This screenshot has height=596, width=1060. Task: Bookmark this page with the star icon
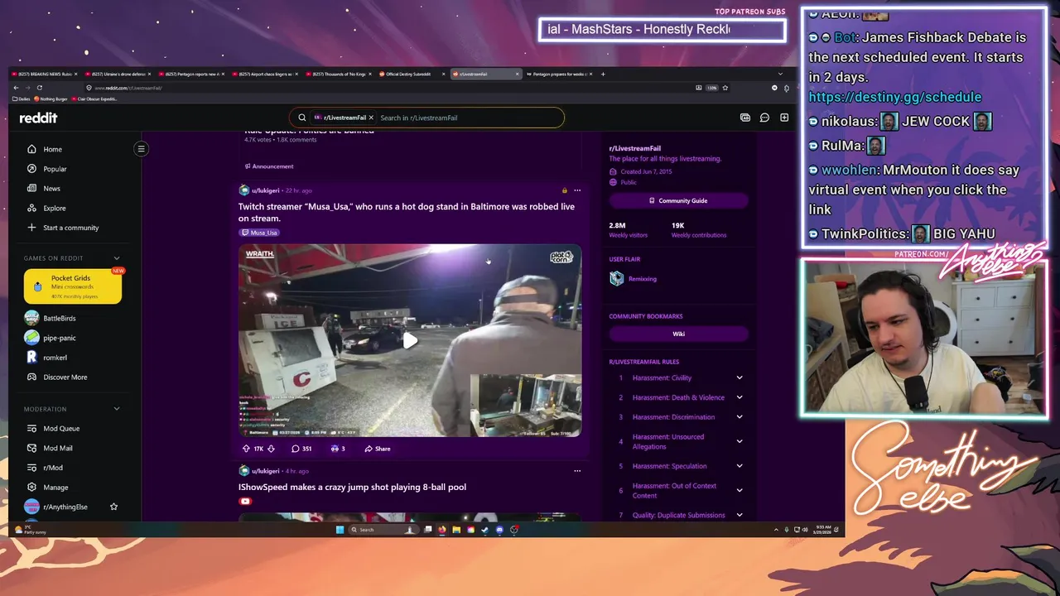(725, 88)
